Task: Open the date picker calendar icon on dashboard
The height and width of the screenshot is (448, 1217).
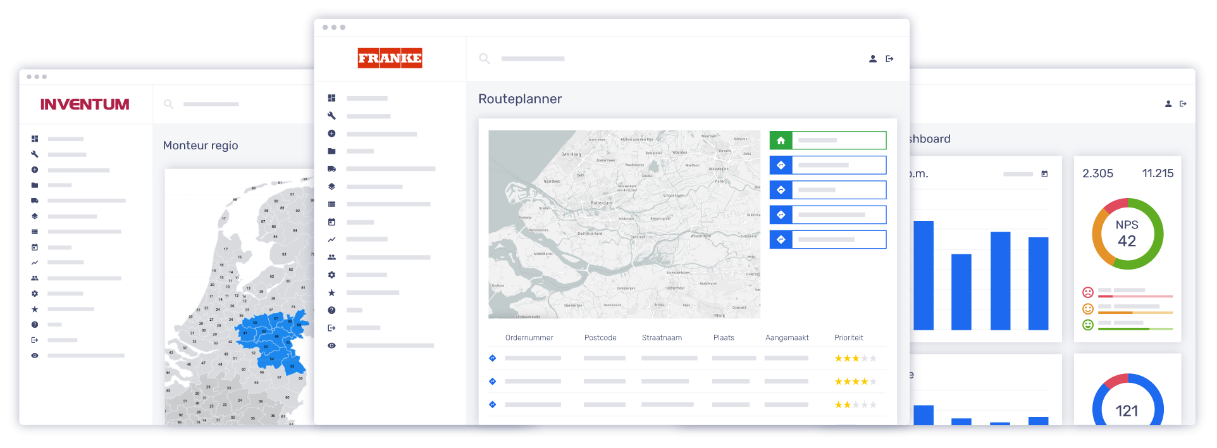Action: click(1044, 174)
